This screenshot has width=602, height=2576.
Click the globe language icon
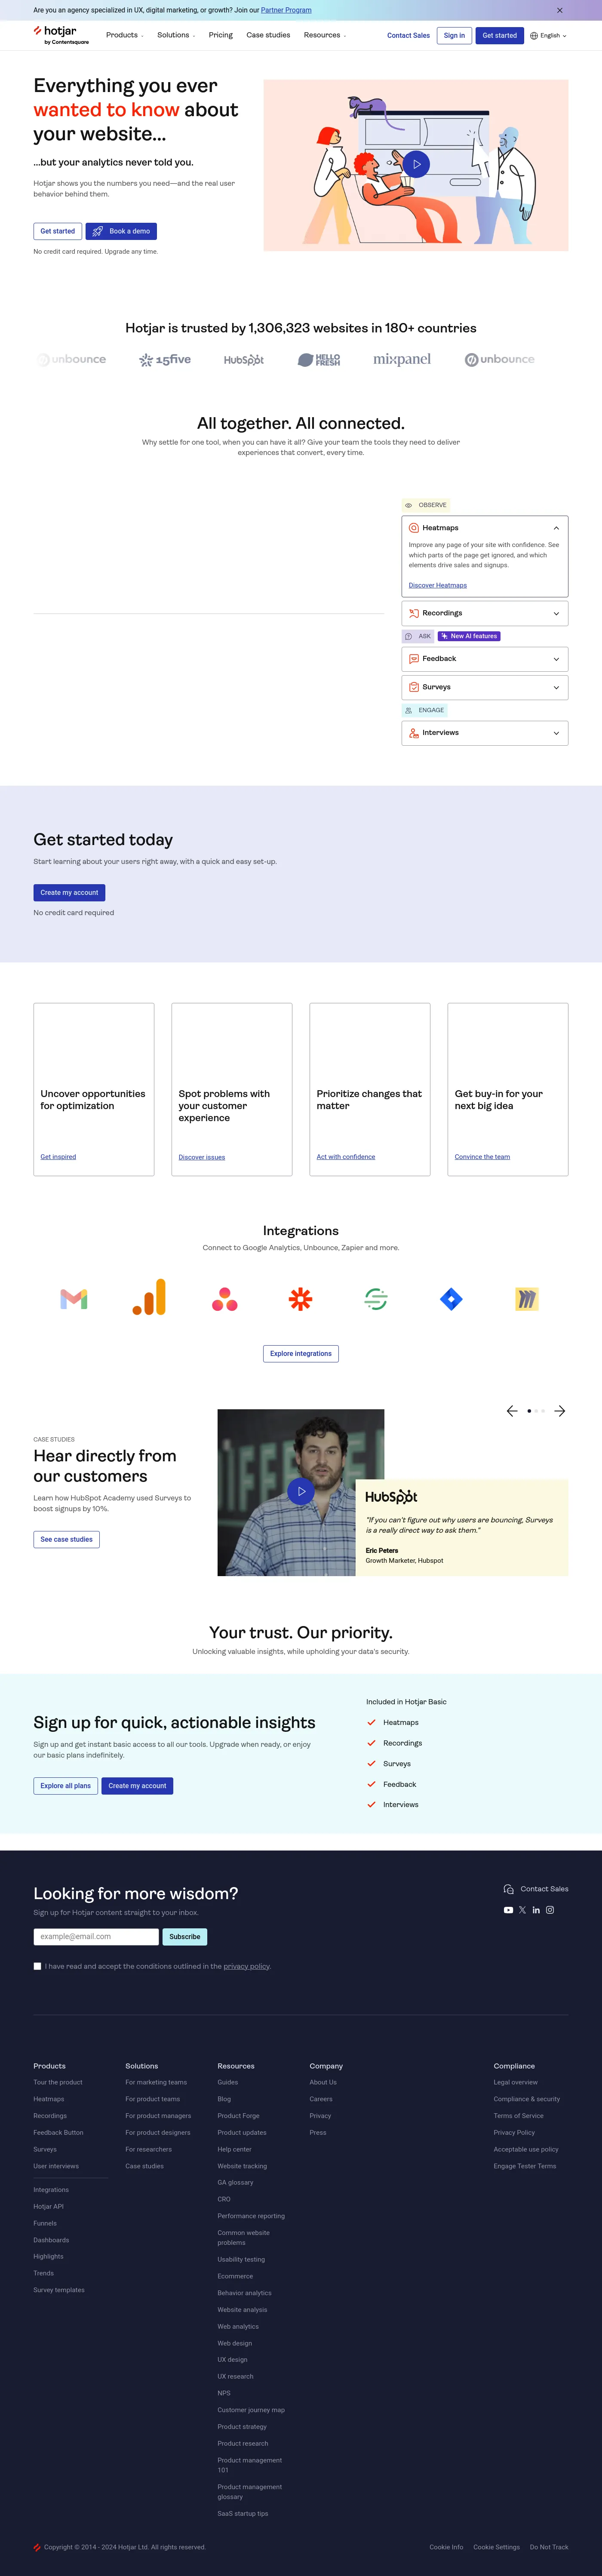534,36
